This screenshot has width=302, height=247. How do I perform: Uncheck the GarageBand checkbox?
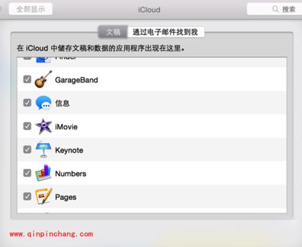pyautogui.click(x=27, y=79)
